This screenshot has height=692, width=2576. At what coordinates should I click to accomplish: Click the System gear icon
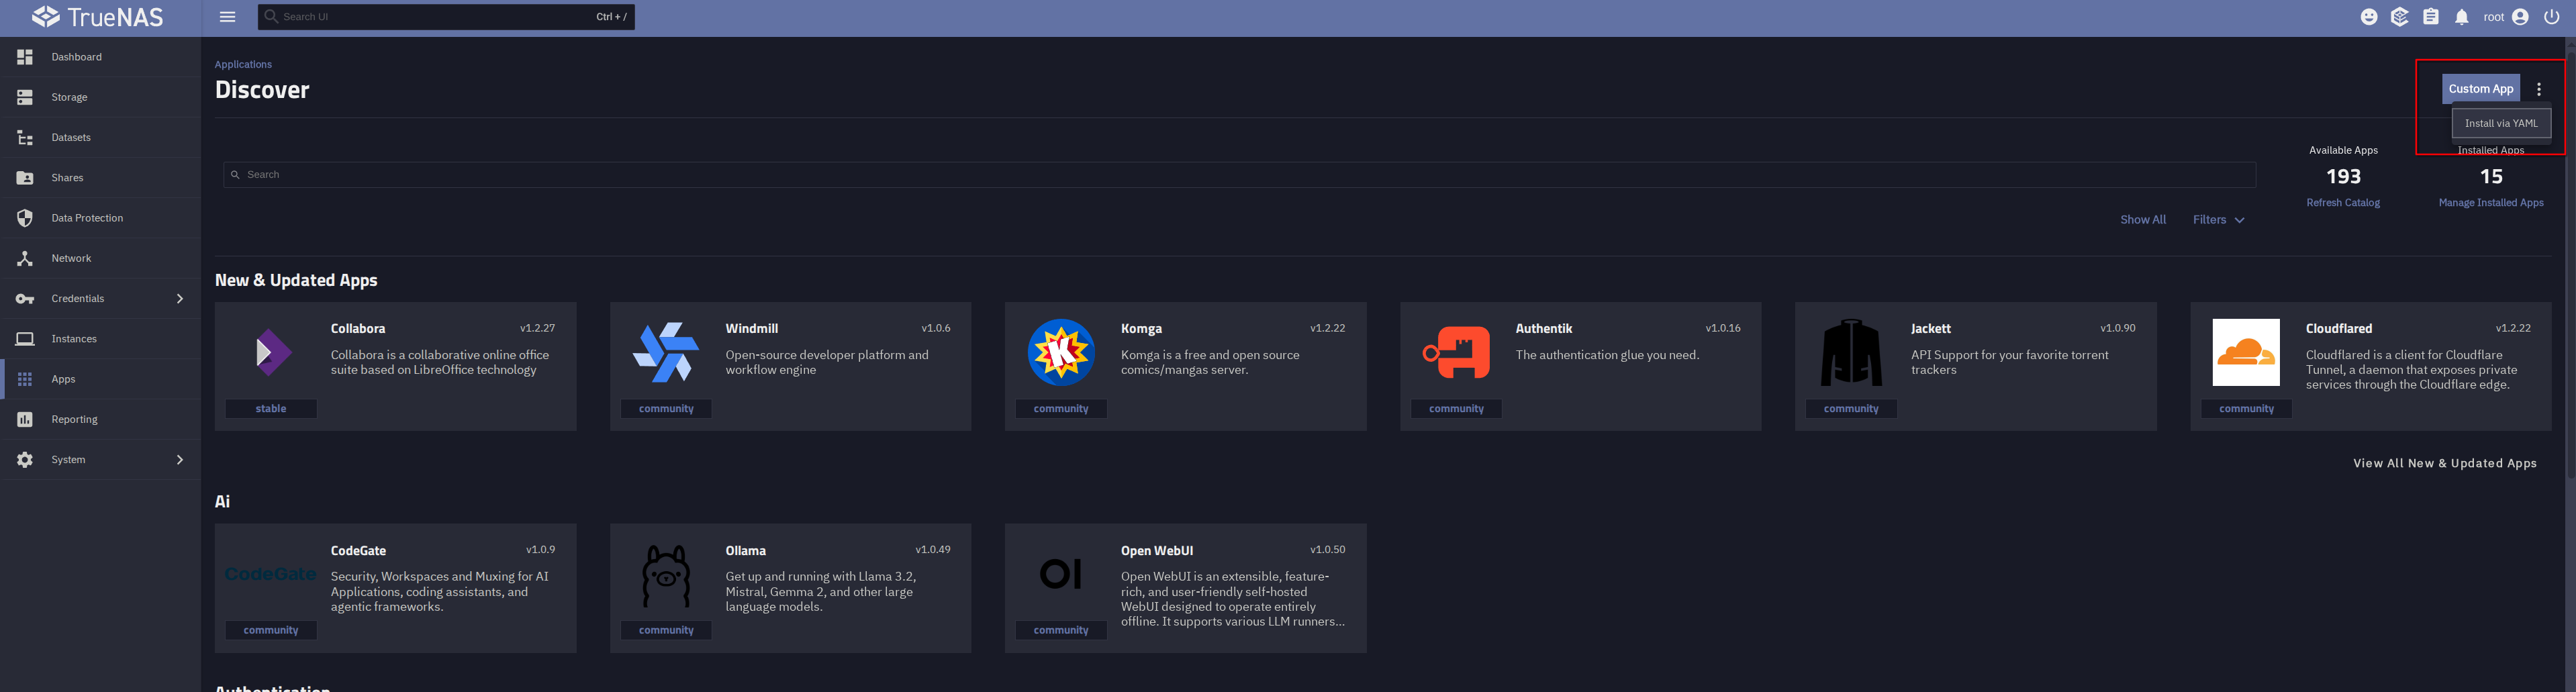[25, 460]
